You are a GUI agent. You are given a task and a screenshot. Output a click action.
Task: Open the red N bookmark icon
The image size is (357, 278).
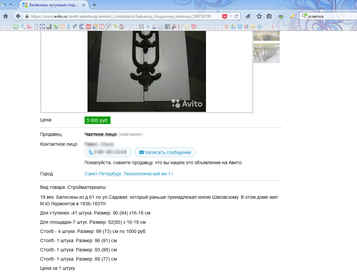click(102, 27)
